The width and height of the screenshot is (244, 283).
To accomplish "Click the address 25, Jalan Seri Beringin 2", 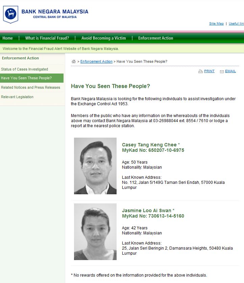I will [x=177, y=251].
